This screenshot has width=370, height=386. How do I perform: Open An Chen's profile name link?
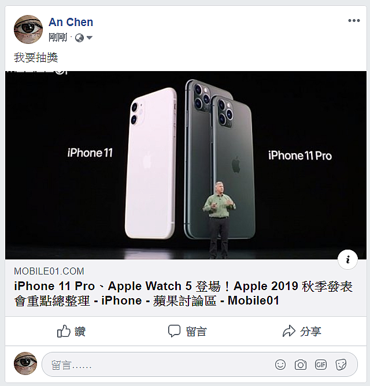(71, 22)
